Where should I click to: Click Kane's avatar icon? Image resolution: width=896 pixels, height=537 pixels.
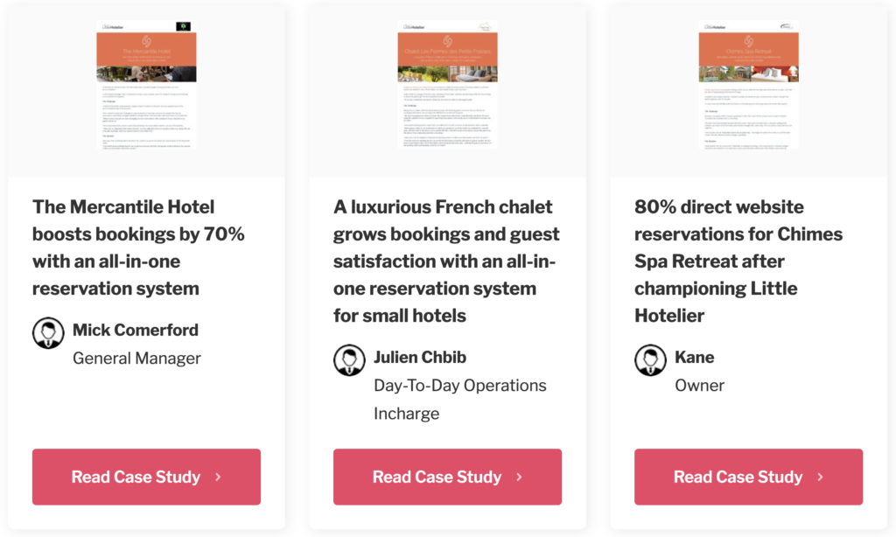pyautogui.click(x=650, y=360)
